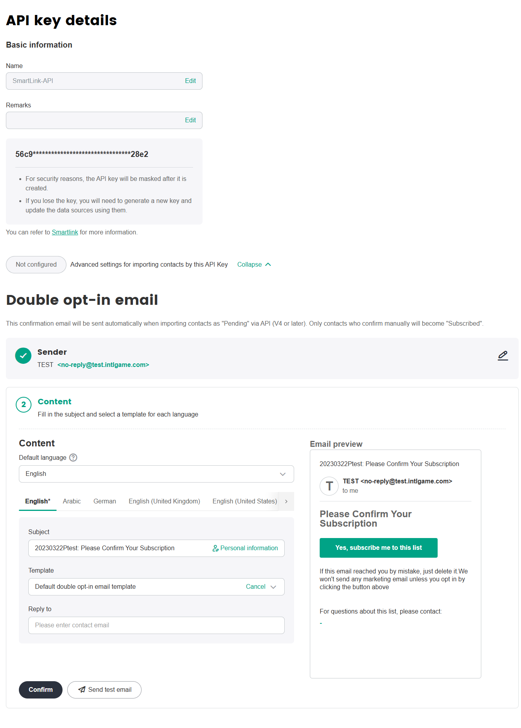Open the Default language dropdown
Viewport: 521px width, 728px height.
[x=156, y=474]
